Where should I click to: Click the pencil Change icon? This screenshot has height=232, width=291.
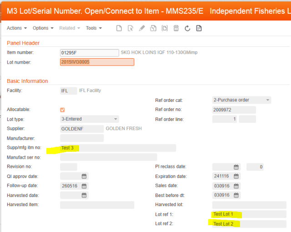[142, 28]
